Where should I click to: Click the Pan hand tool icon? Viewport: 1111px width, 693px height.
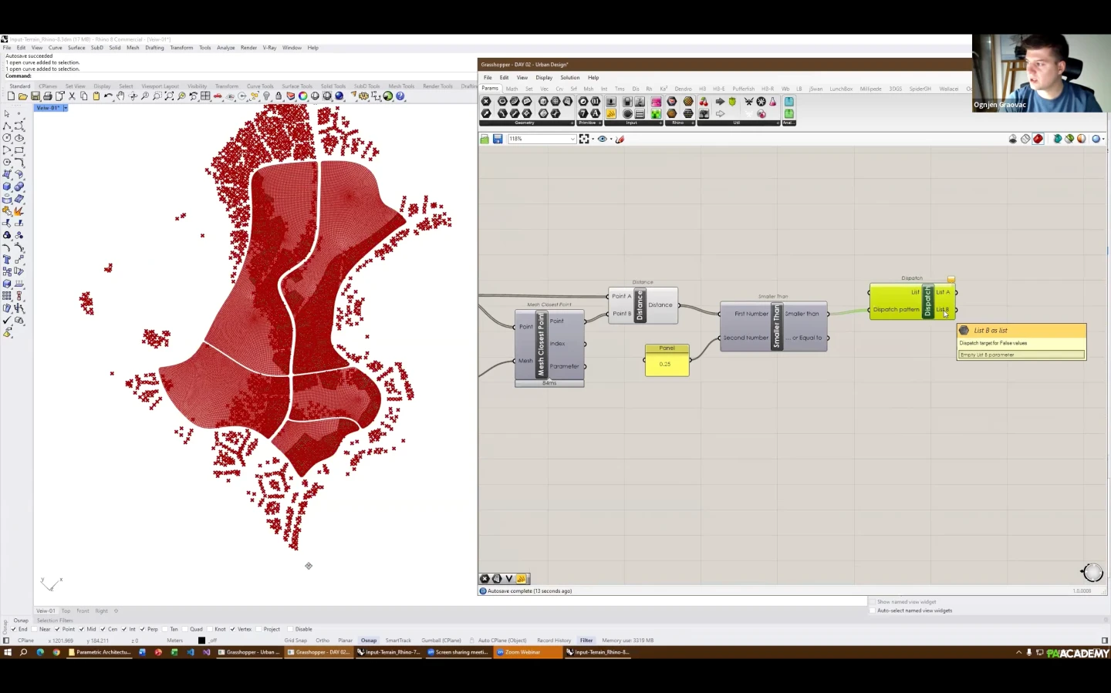120,96
